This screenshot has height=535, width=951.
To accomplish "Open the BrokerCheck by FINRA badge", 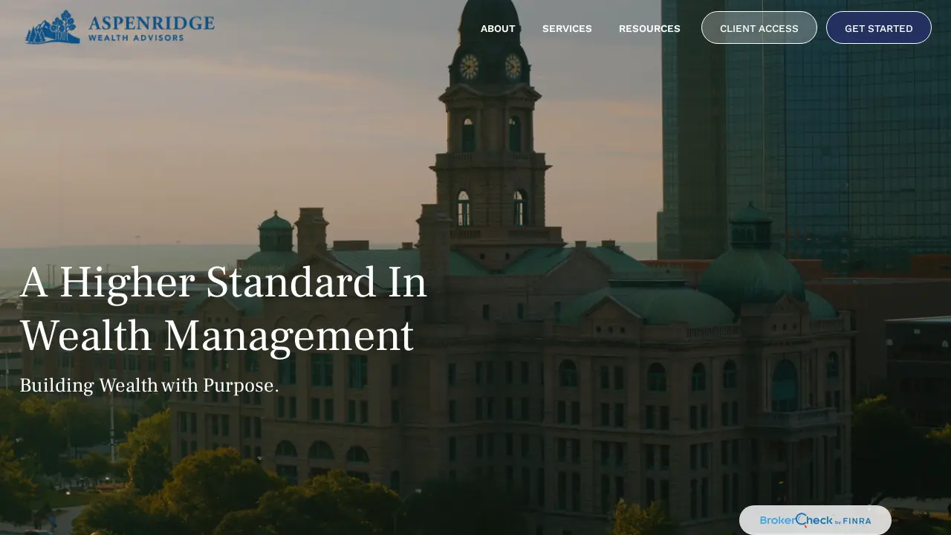I will click(815, 520).
